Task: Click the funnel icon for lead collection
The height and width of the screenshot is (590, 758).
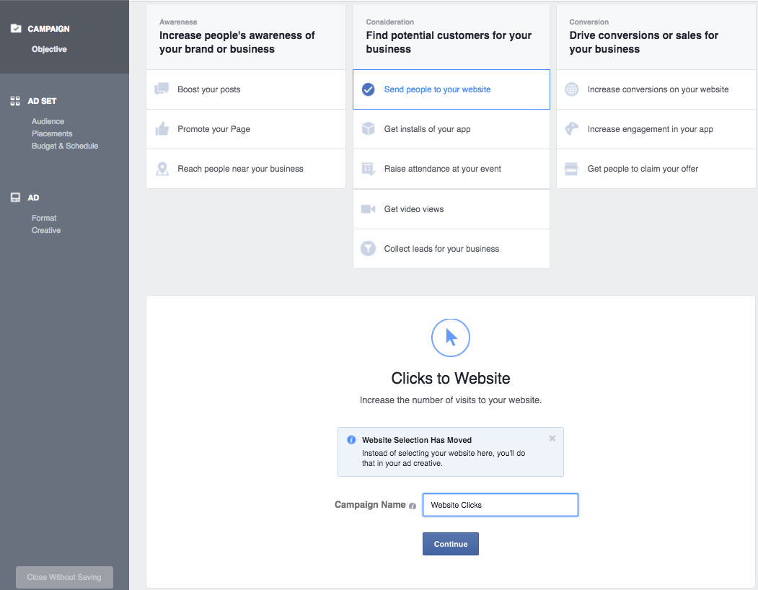Action: [369, 249]
